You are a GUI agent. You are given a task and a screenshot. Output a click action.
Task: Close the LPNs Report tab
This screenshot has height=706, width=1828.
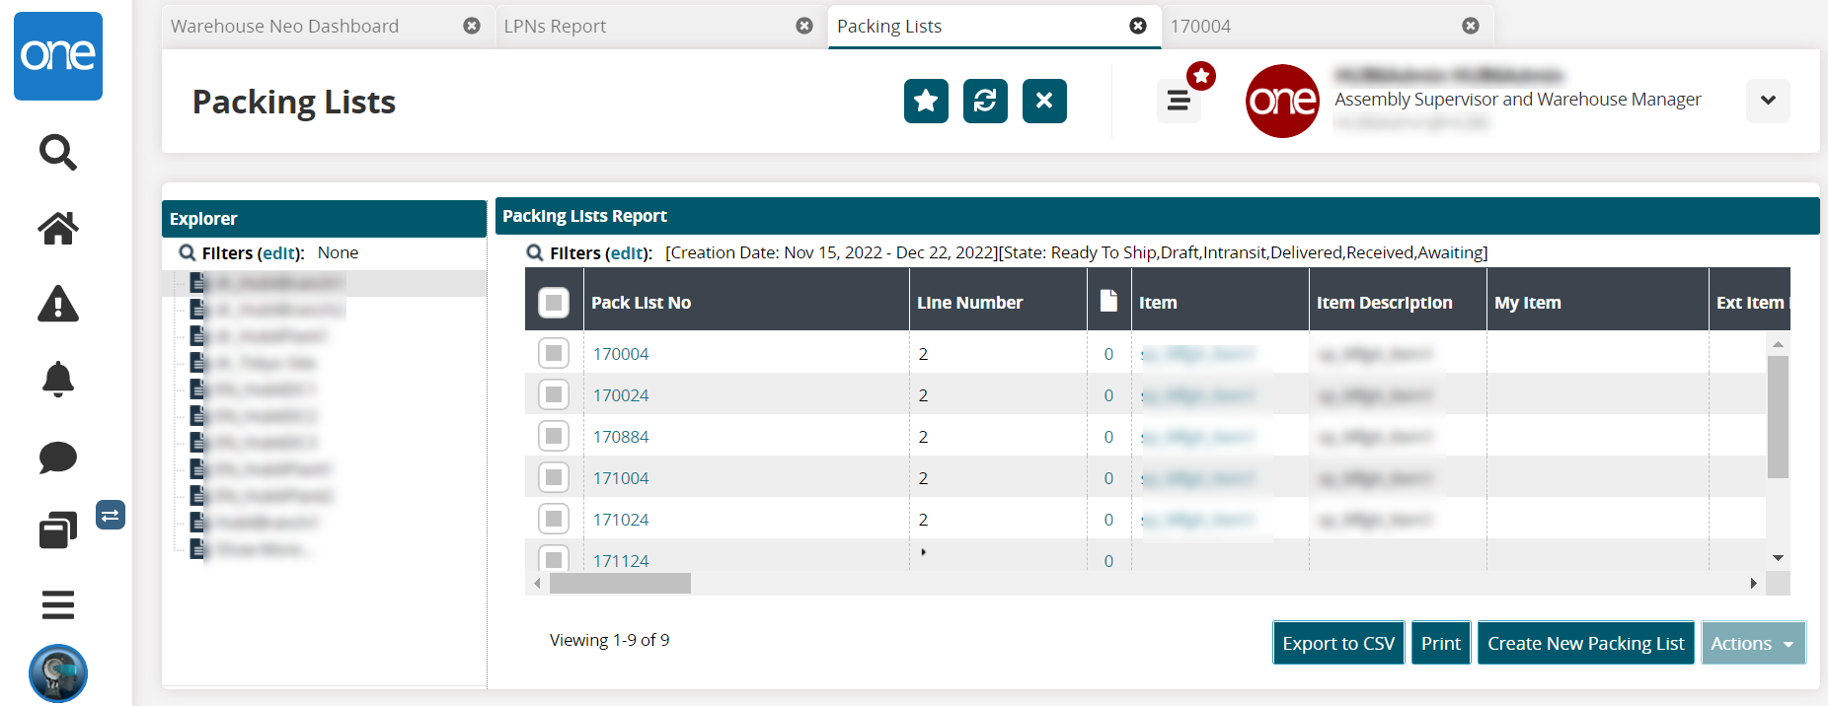[804, 26]
